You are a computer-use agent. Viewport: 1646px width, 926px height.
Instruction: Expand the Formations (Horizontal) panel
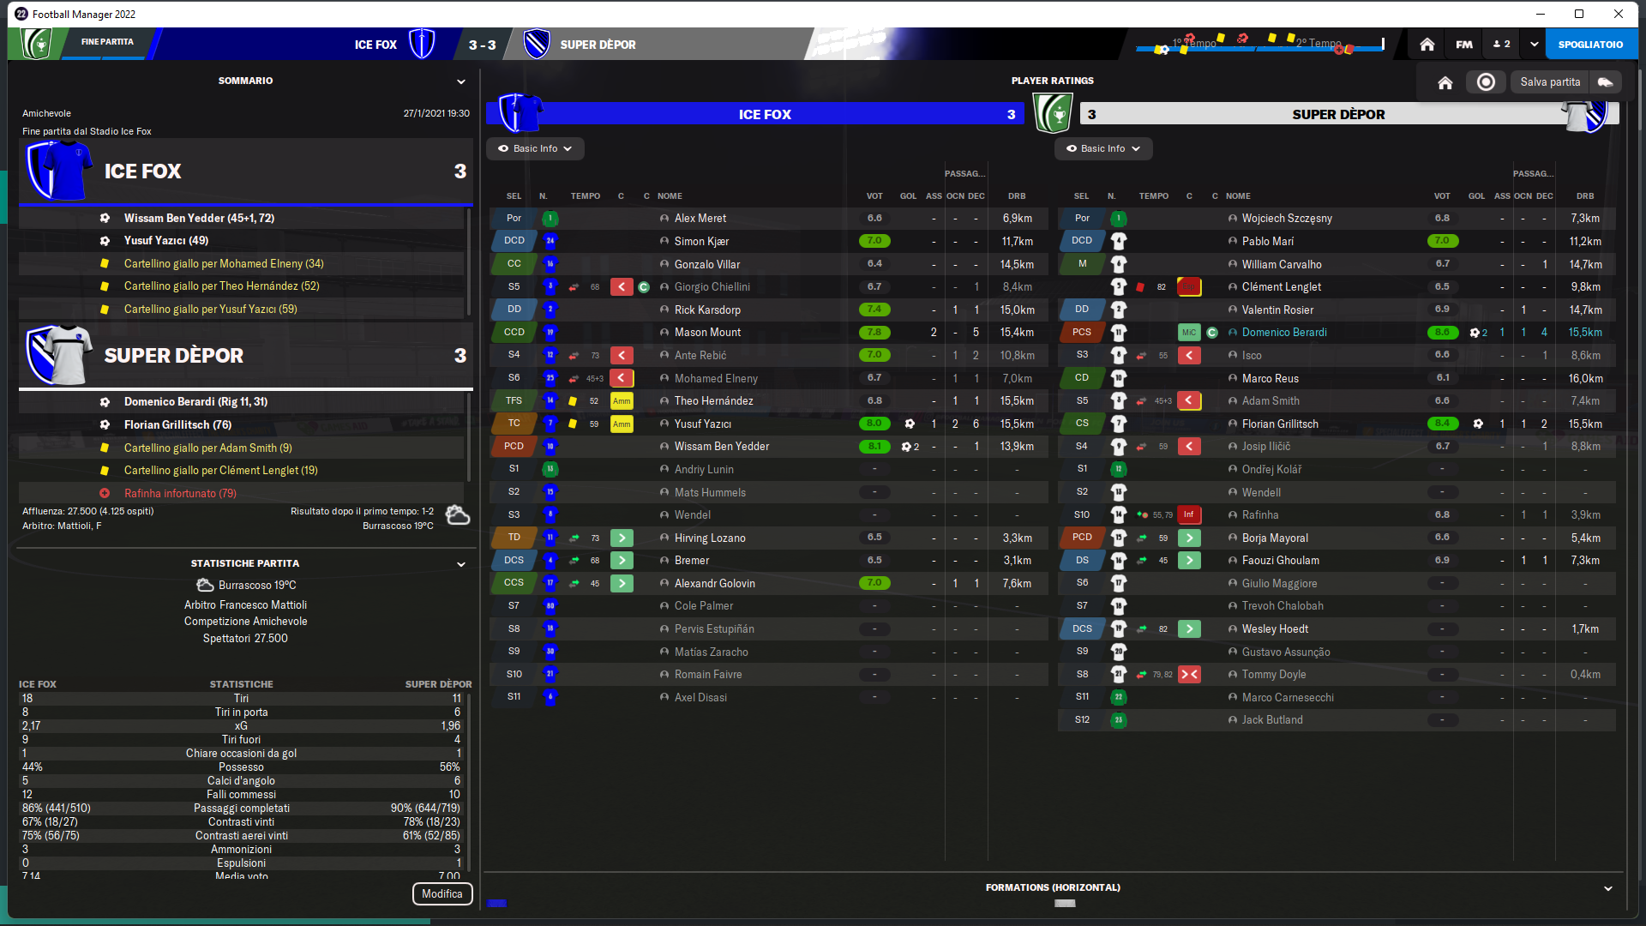pyautogui.click(x=1607, y=889)
